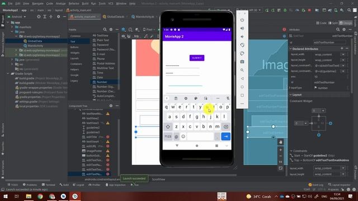The width and height of the screenshot is (358, 201).
Task: Click the emulator back triangle button
Action: 242,79
